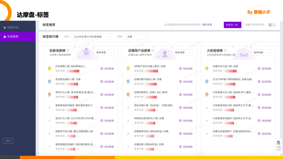
Task: Click bronze medal icon of 大促渠道行为人群
Action: pos(207,95)
